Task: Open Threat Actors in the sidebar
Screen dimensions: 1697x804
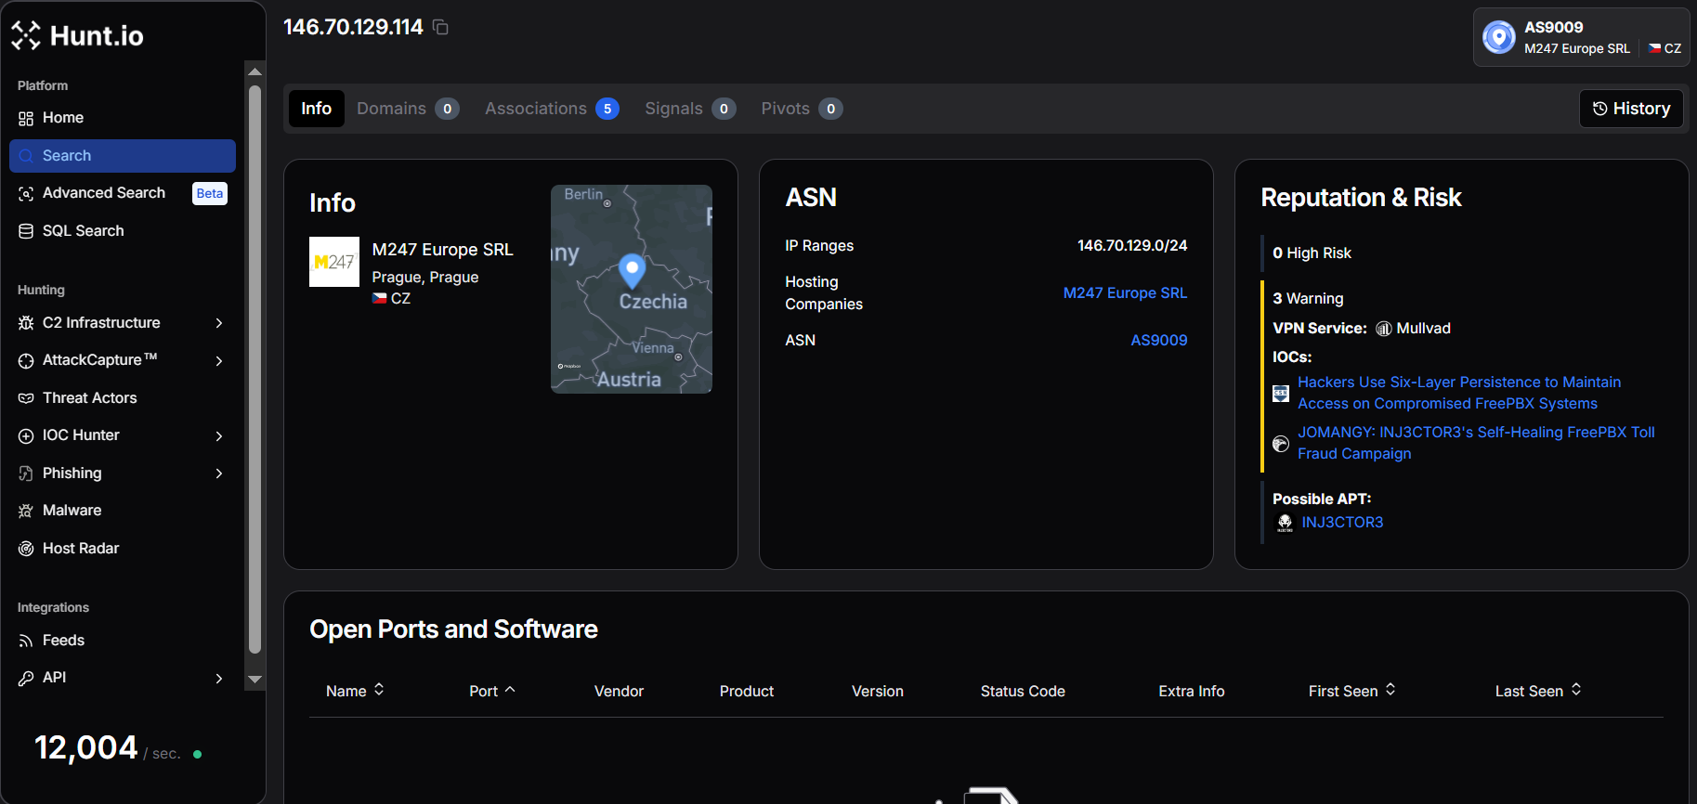Action: tap(123, 398)
